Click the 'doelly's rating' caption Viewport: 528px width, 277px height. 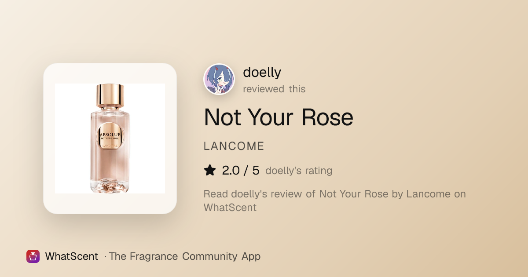point(299,171)
